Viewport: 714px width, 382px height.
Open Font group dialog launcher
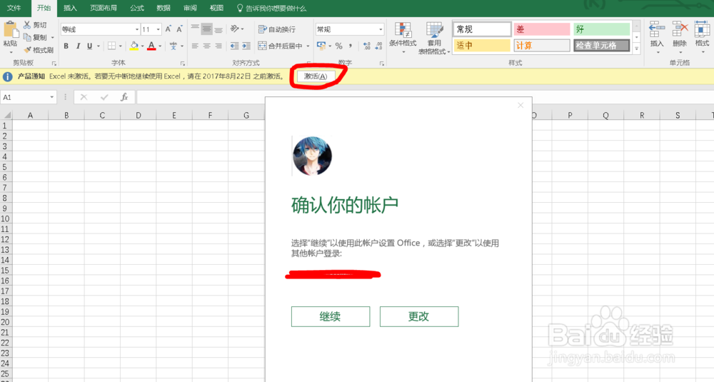(x=183, y=64)
